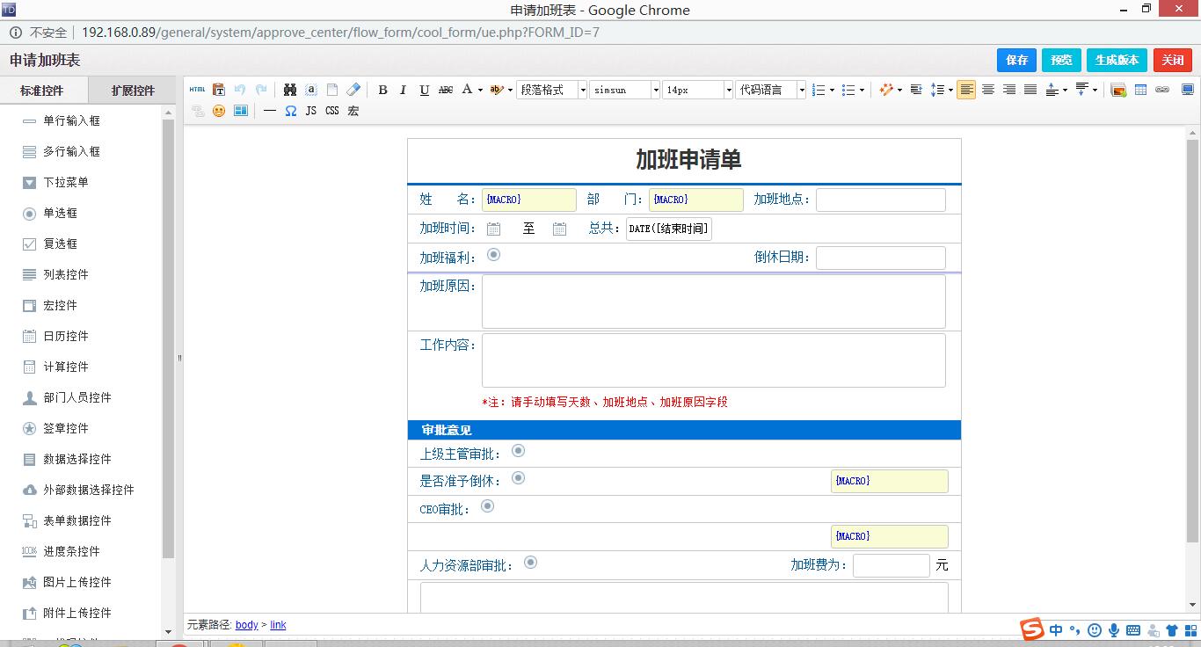This screenshot has height=647, width=1201.
Task: Open the 段落格式 paragraph format dropdown
Action: click(x=551, y=90)
